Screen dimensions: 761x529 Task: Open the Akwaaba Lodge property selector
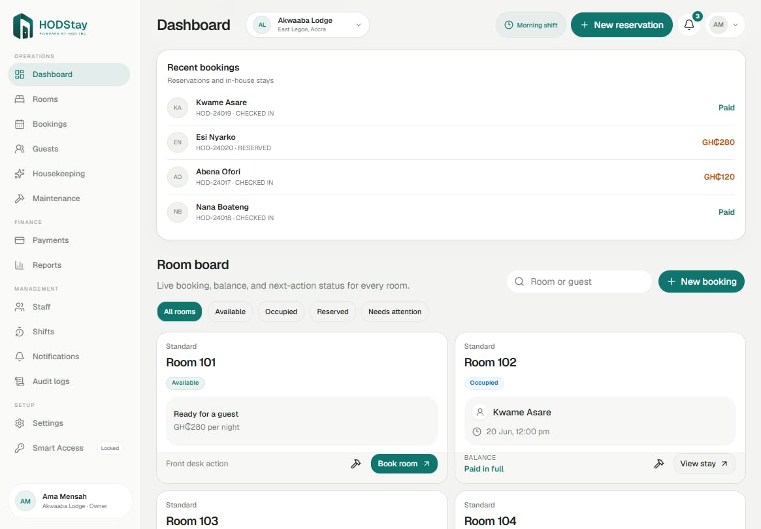[307, 25]
